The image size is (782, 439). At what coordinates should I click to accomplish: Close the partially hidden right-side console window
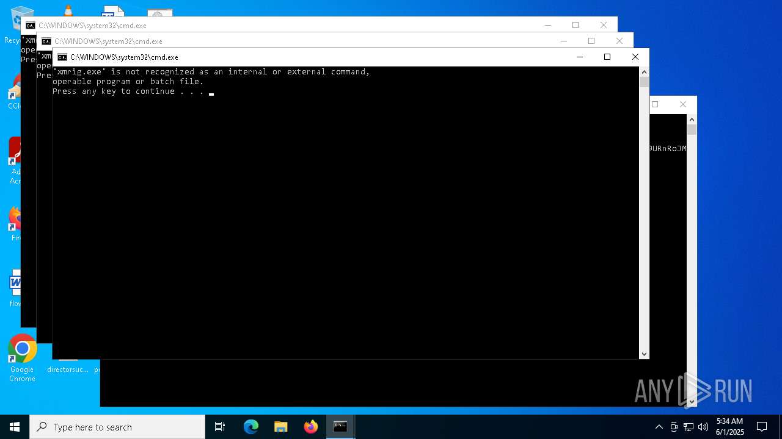pos(683,104)
